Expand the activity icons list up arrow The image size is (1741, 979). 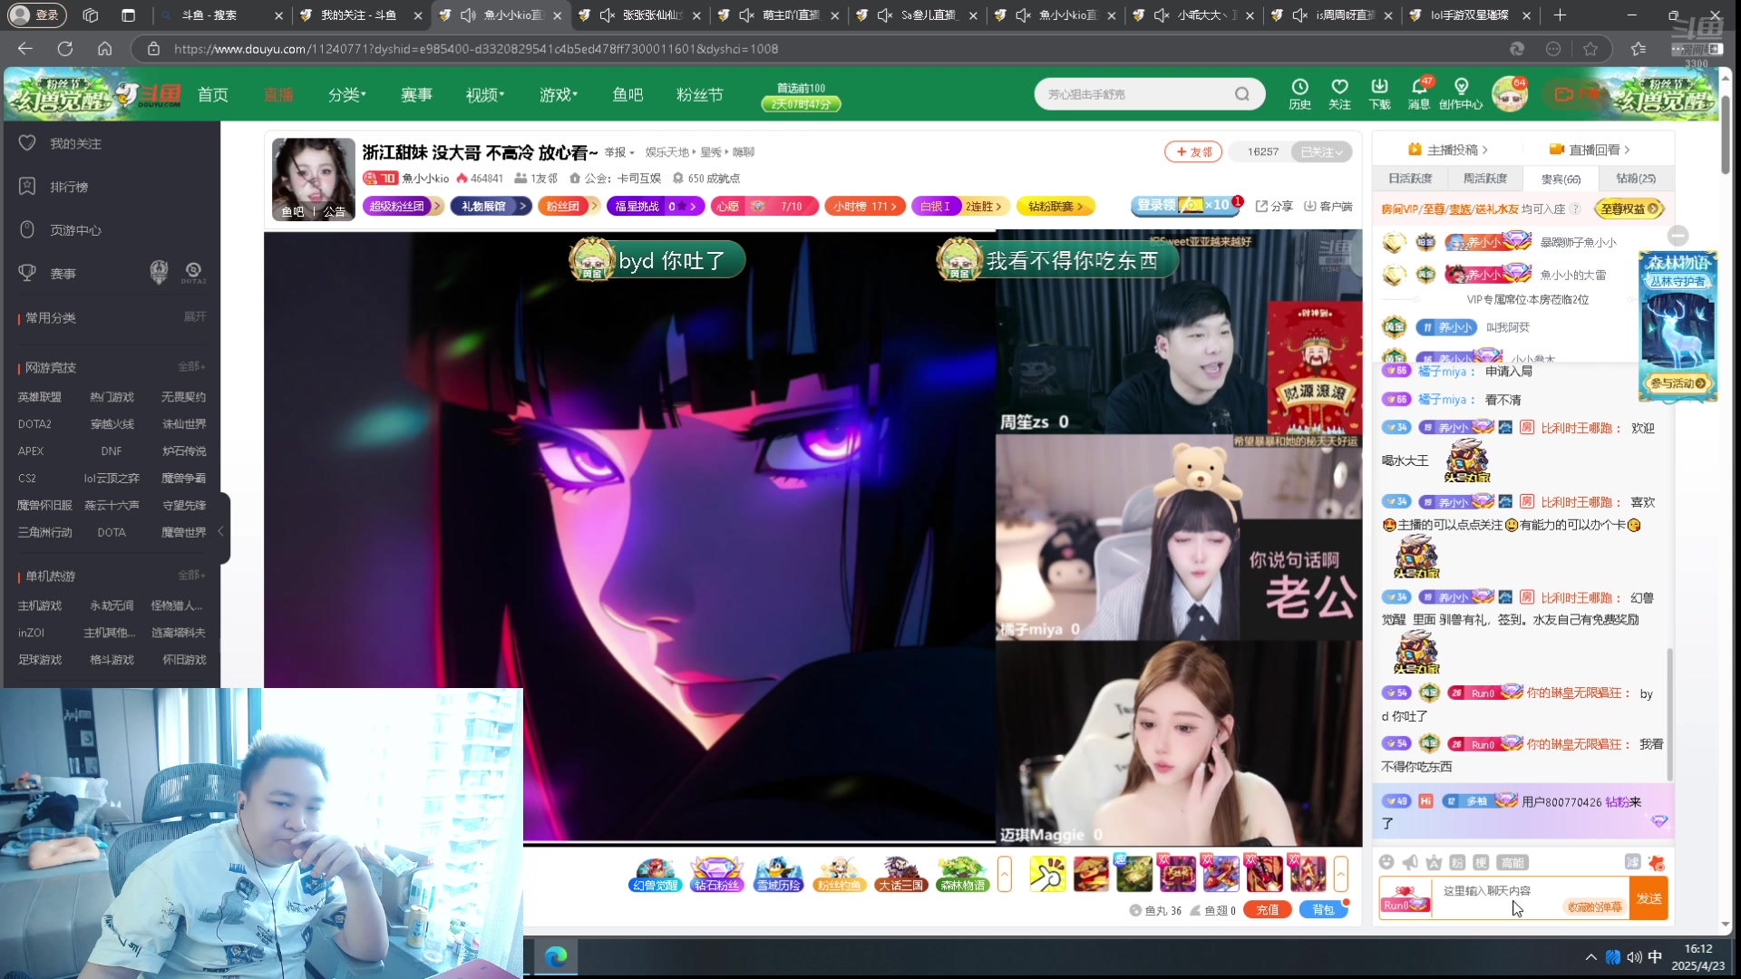coord(1004,874)
